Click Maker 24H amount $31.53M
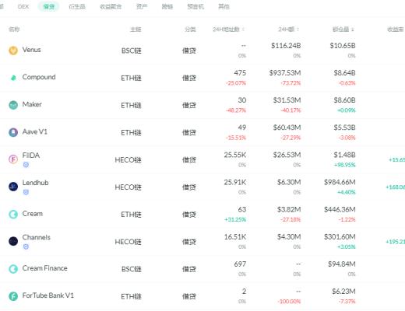 point(287,100)
